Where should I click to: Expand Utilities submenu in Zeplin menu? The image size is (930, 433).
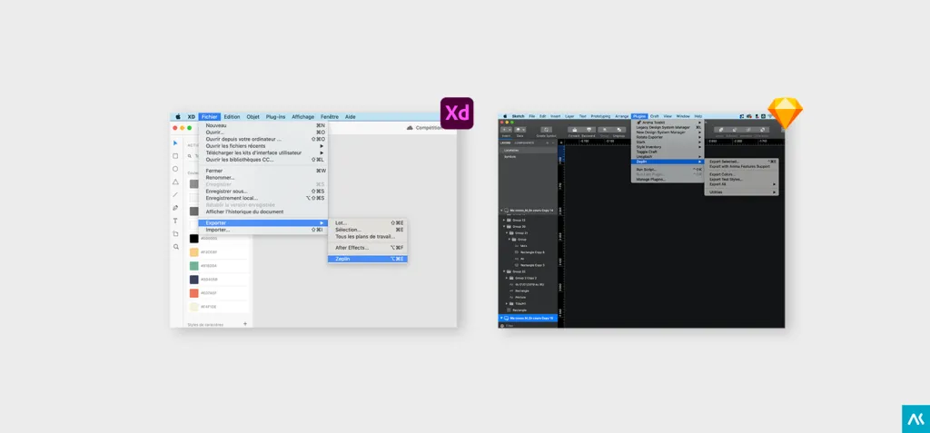point(741,192)
